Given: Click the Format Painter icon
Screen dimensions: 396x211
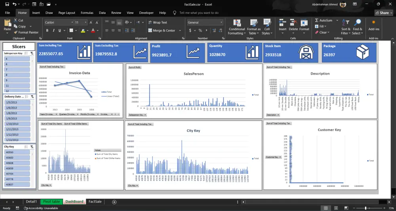Looking at the screenshot, I should click(x=15, y=33).
